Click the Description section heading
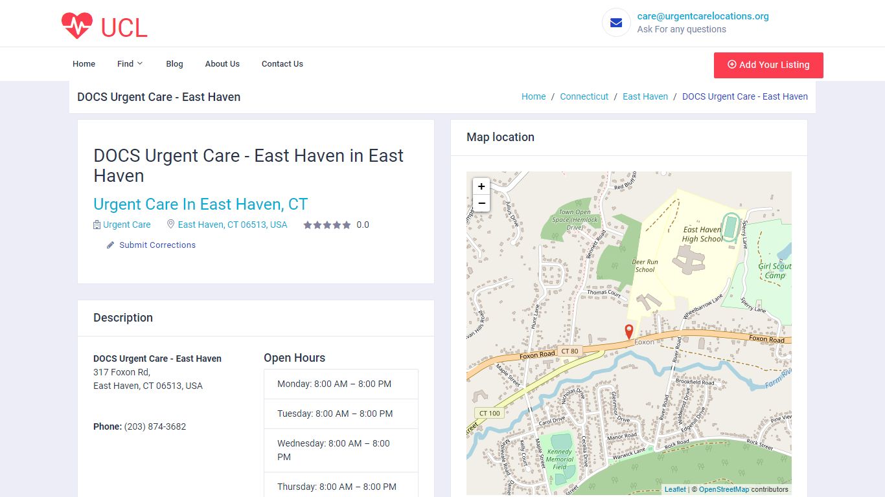Viewport: 885px width, 497px height. (123, 318)
